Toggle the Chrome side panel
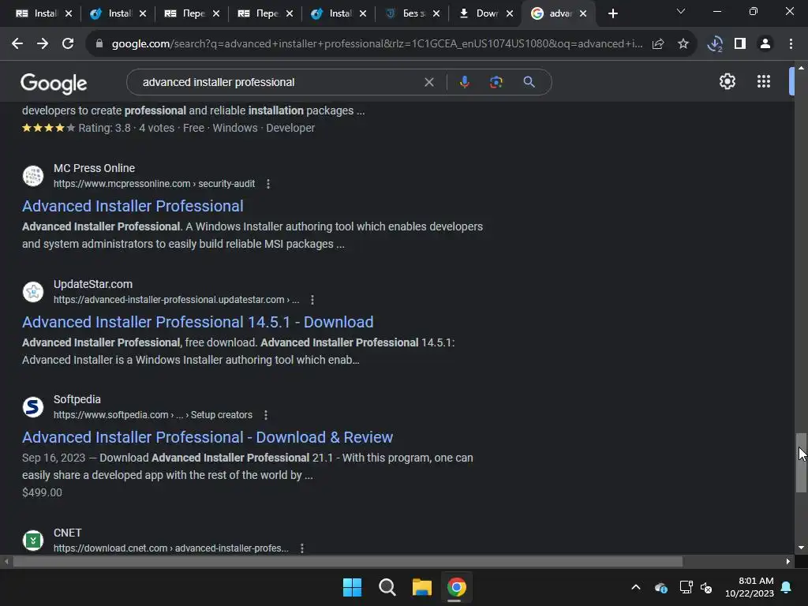The height and width of the screenshot is (606, 808). click(x=740, y=44)
